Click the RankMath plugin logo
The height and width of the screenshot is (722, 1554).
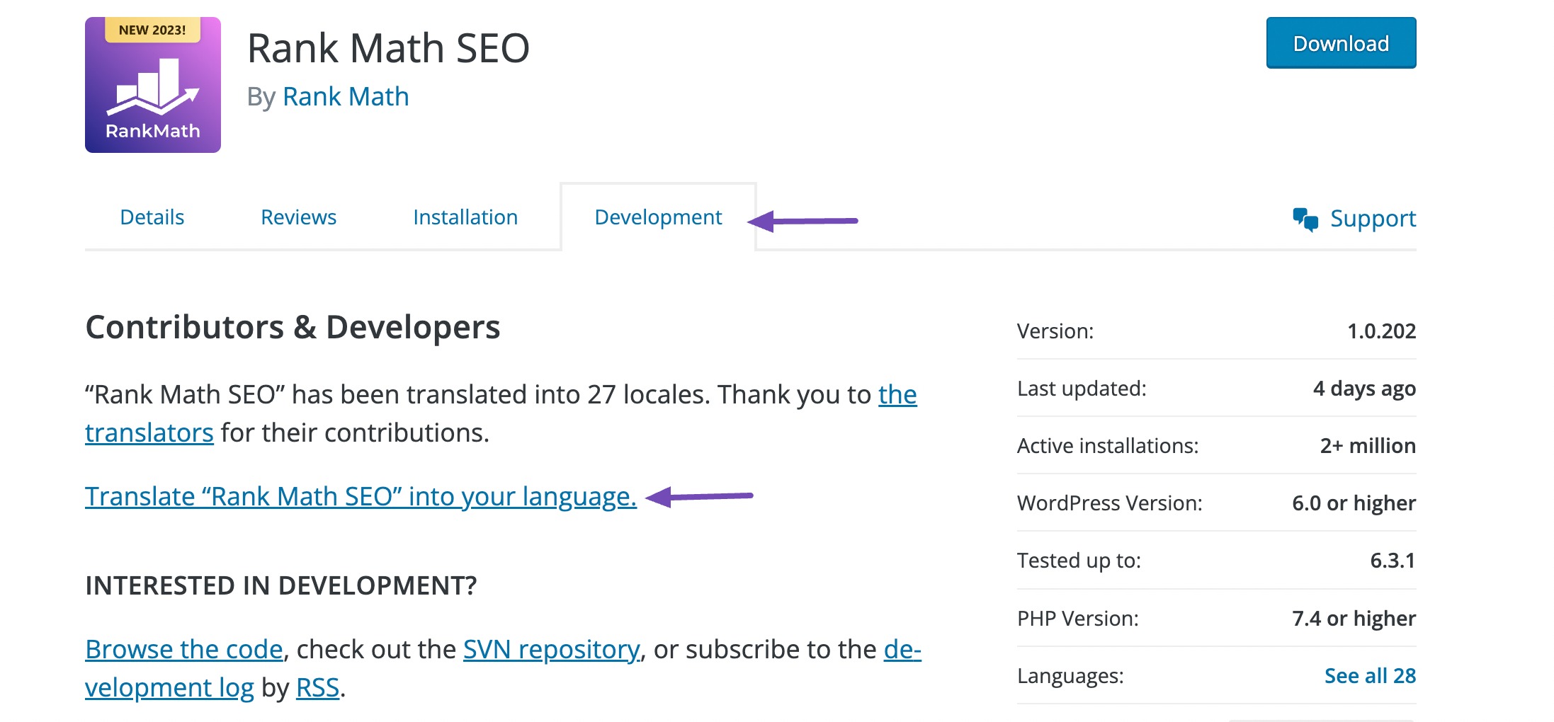point(153,85)
